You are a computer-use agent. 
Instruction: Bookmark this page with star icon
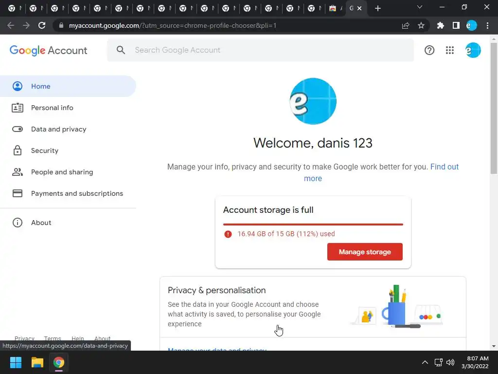421,25
